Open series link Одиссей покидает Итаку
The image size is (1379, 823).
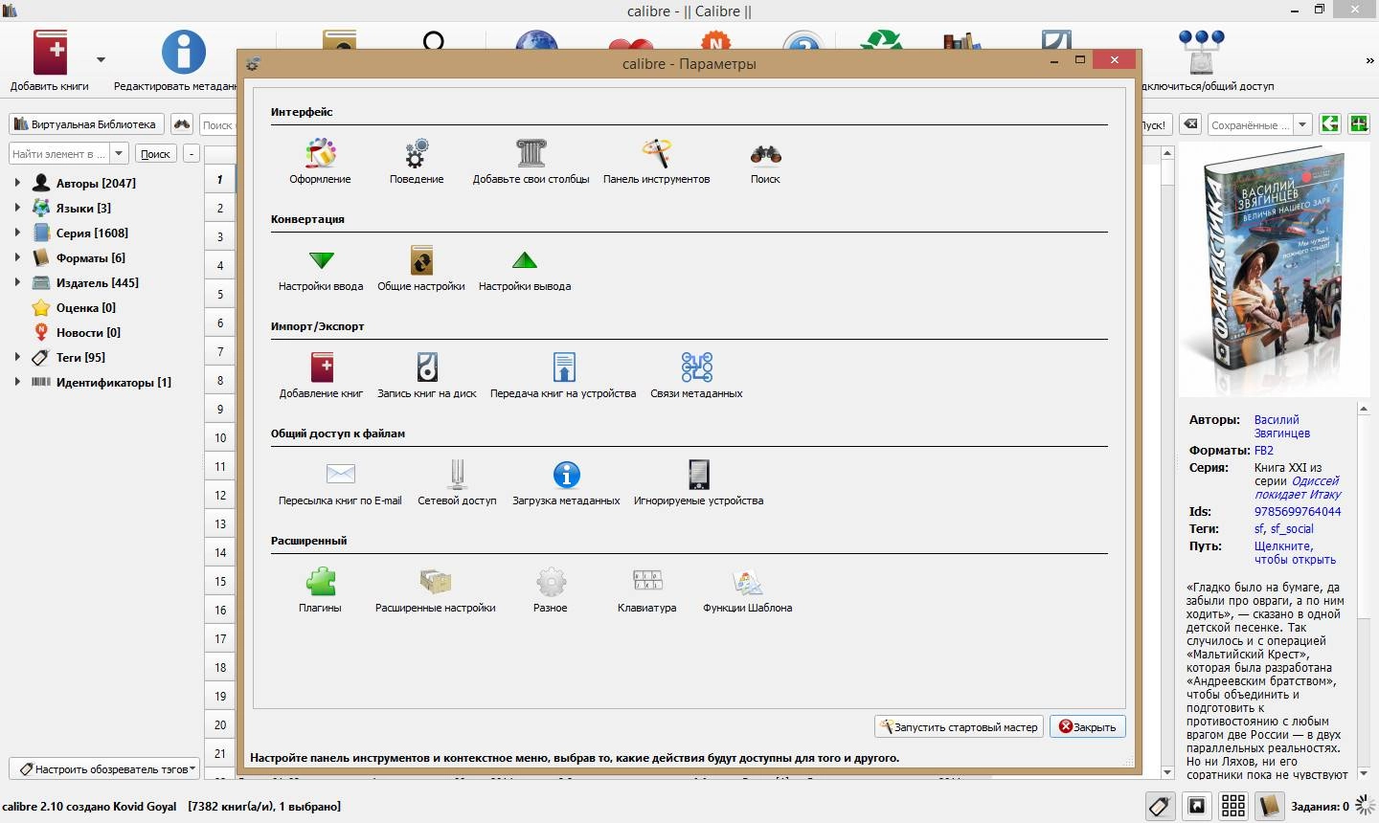point(1299,487)
